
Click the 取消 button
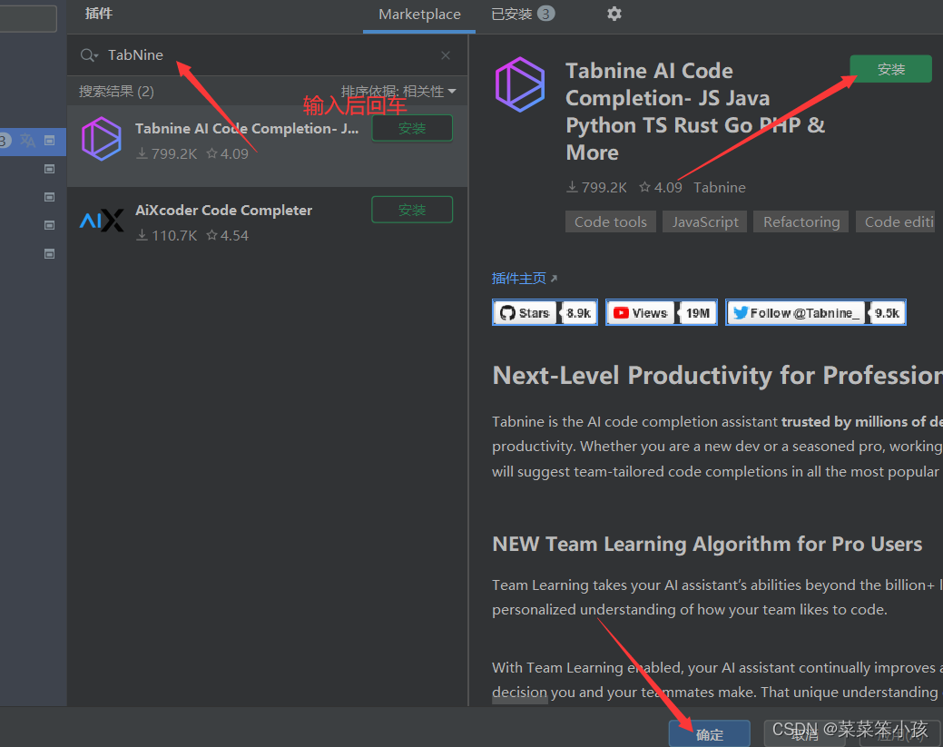tap(804, 734)
